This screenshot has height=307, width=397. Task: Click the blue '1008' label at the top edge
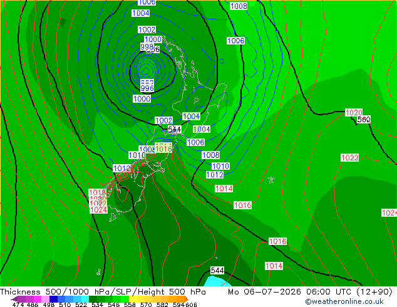click(x=239, y=6)
